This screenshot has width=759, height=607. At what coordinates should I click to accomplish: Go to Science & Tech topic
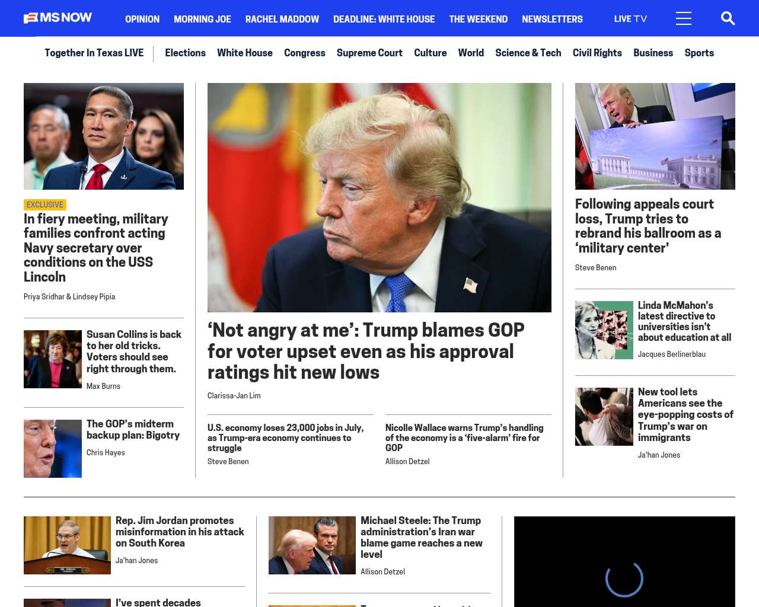click(x=528, y=53)
